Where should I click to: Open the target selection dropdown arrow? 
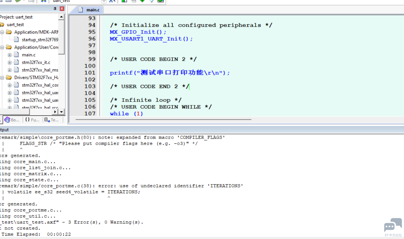[x=104, y=1]
